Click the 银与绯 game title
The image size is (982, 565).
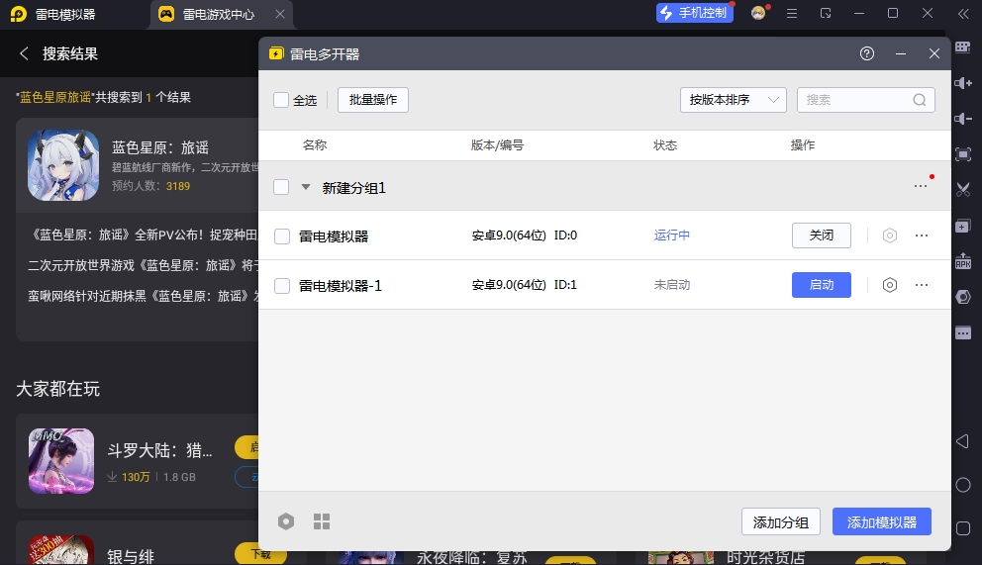(x=131, y=556)
